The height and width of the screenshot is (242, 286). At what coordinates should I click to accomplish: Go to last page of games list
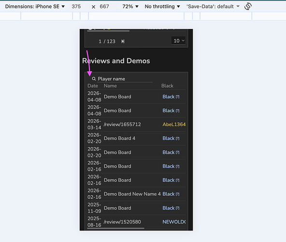123,41
